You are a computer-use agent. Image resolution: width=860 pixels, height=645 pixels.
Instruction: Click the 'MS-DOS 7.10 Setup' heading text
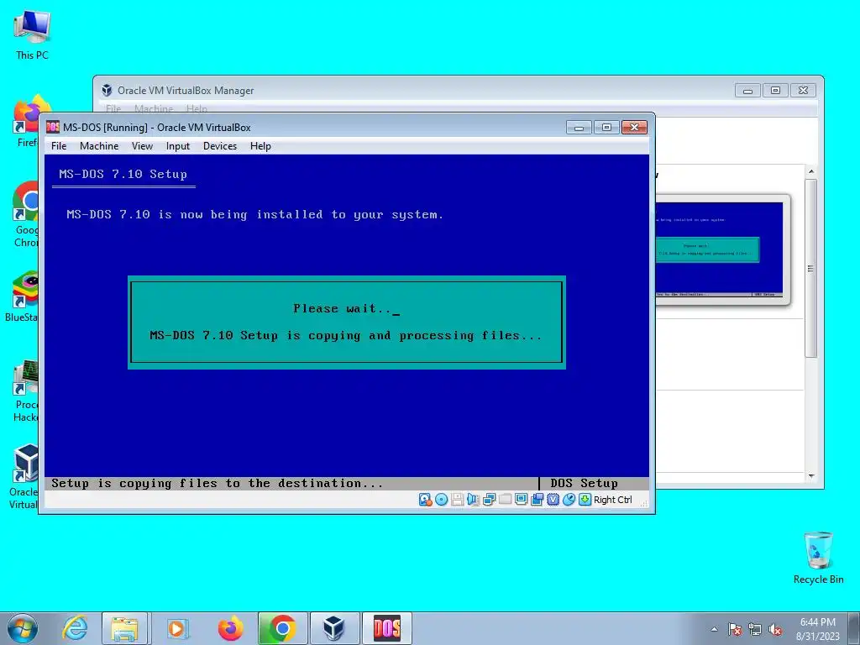pos(123,175)
